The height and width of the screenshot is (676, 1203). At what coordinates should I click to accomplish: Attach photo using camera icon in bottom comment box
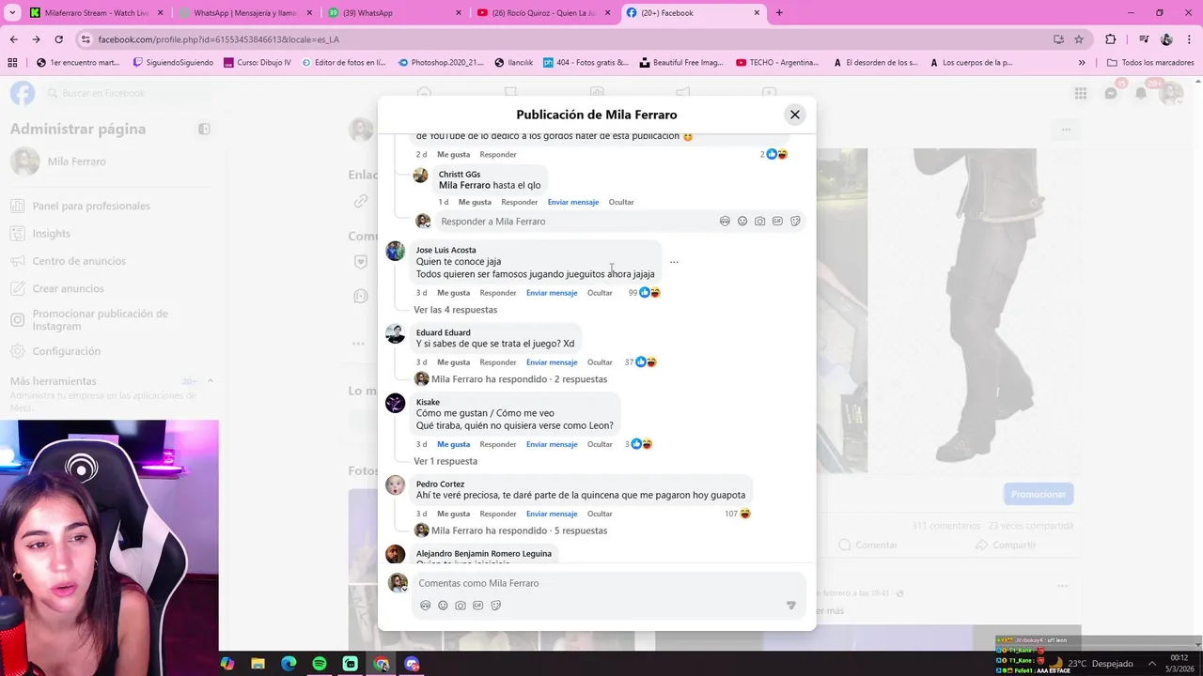(461, 606)
